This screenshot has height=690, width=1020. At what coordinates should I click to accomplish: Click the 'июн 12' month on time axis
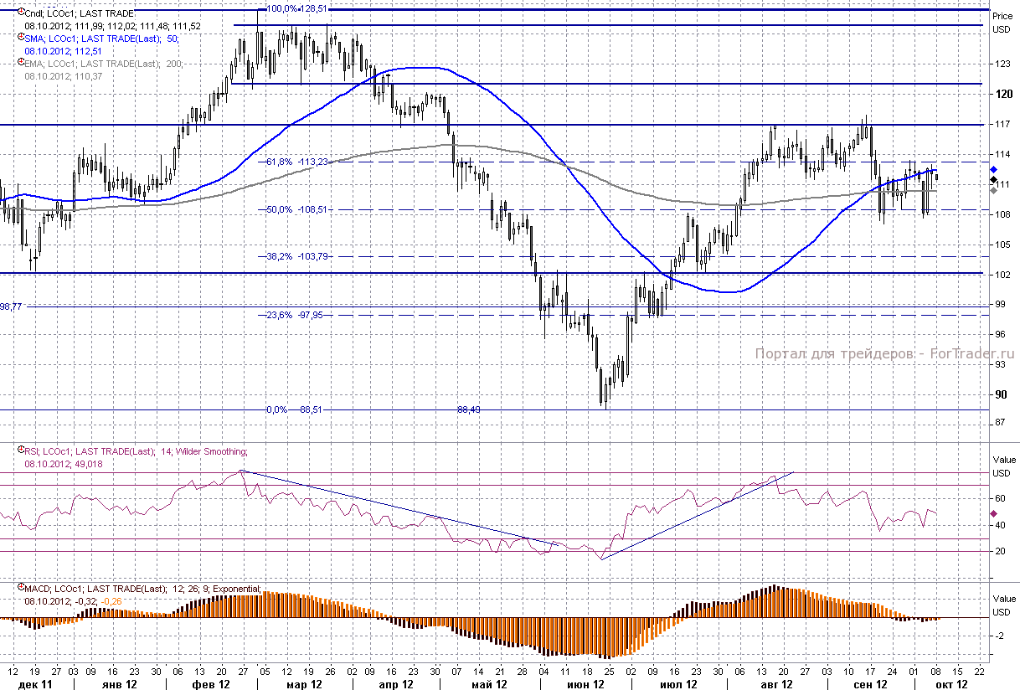(x=585, y=684)
